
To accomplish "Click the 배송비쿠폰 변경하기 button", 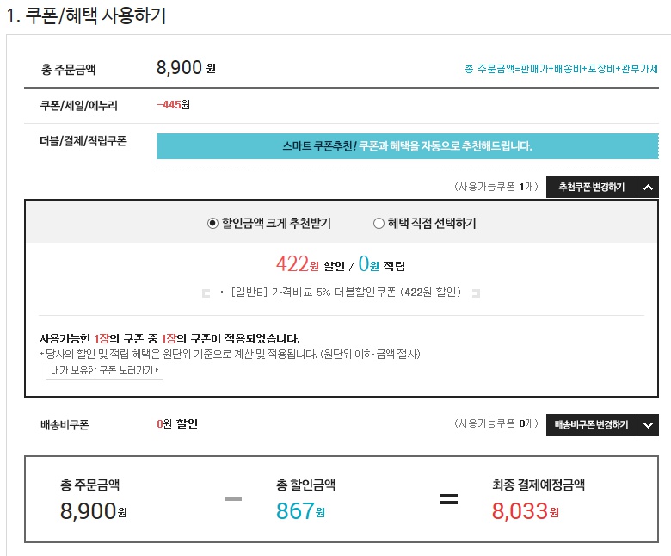I will pyautogui.click(x=591, y=425).
